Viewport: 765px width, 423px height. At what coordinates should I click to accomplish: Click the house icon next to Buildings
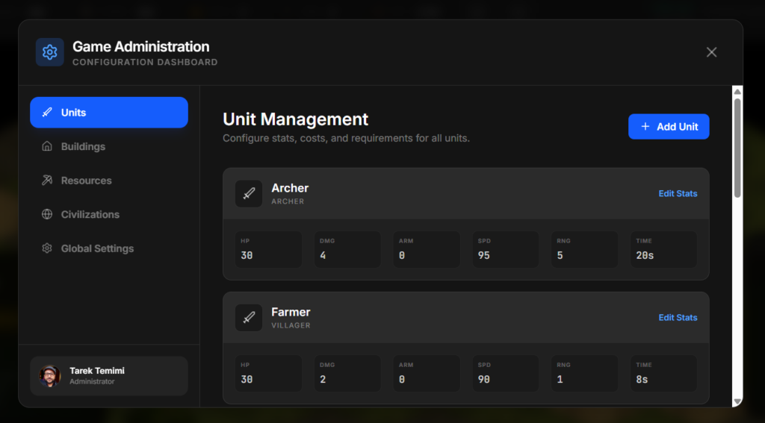pos(47,147)
